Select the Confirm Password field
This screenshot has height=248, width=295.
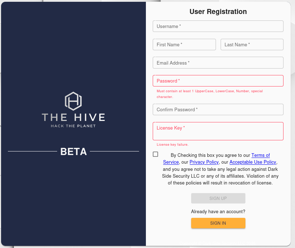(x=218, y=109)
